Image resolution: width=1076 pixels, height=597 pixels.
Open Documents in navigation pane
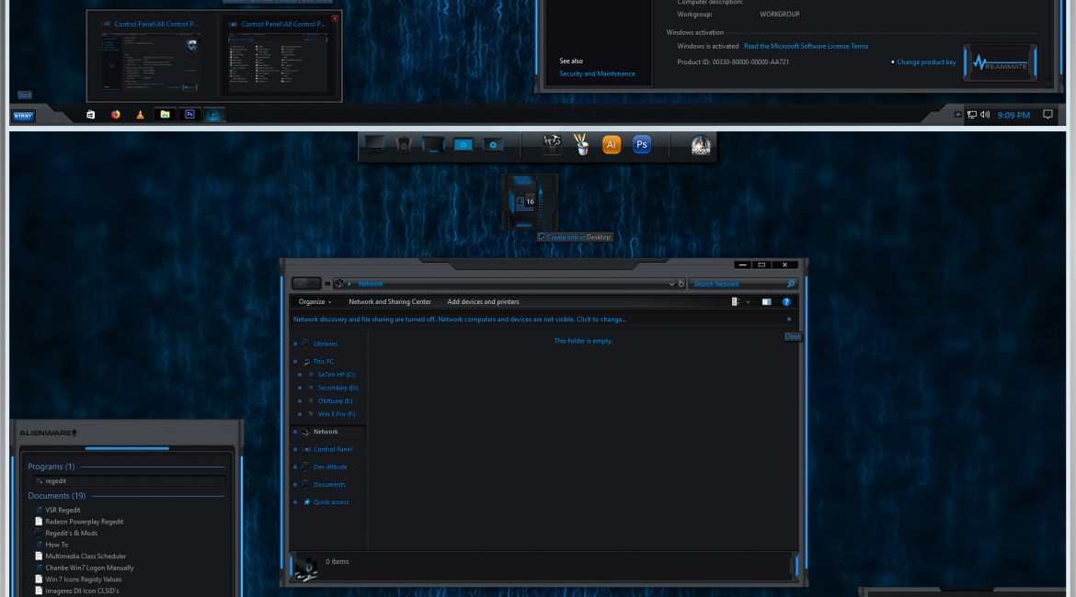[328, 485]
